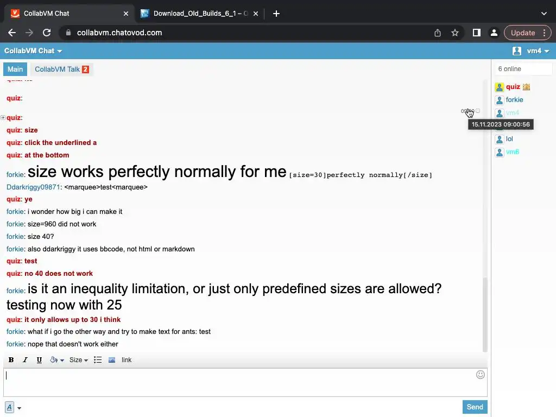The width and height of the screenshot is (556, 417).
Task: Open the browser tab search chevron
Action: coord(544,14)
